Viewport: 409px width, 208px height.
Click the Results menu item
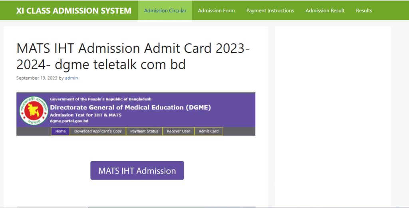[x=364, y=10]
